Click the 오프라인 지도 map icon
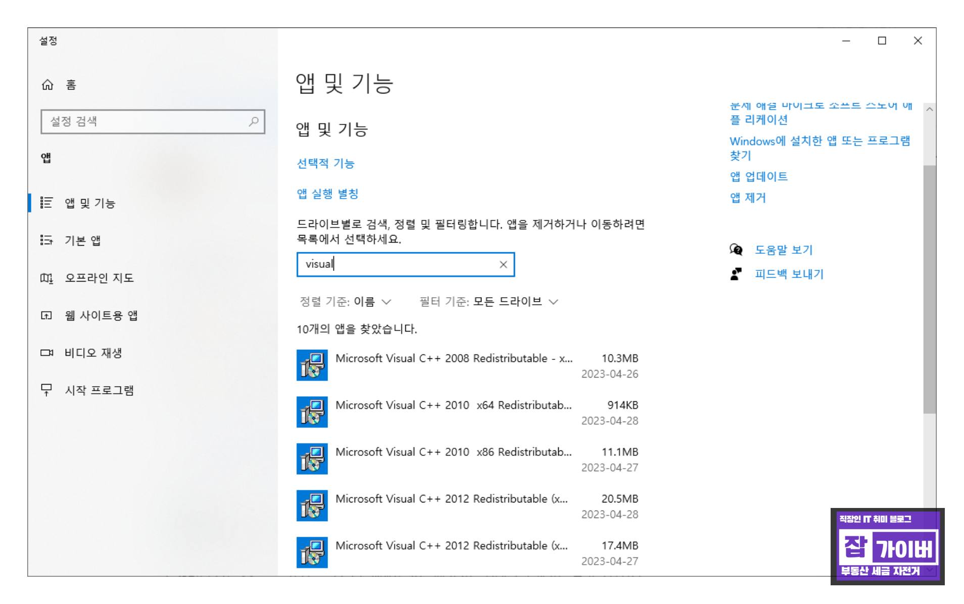The width and height of the screenshot is (964, 604). [46, 278]
